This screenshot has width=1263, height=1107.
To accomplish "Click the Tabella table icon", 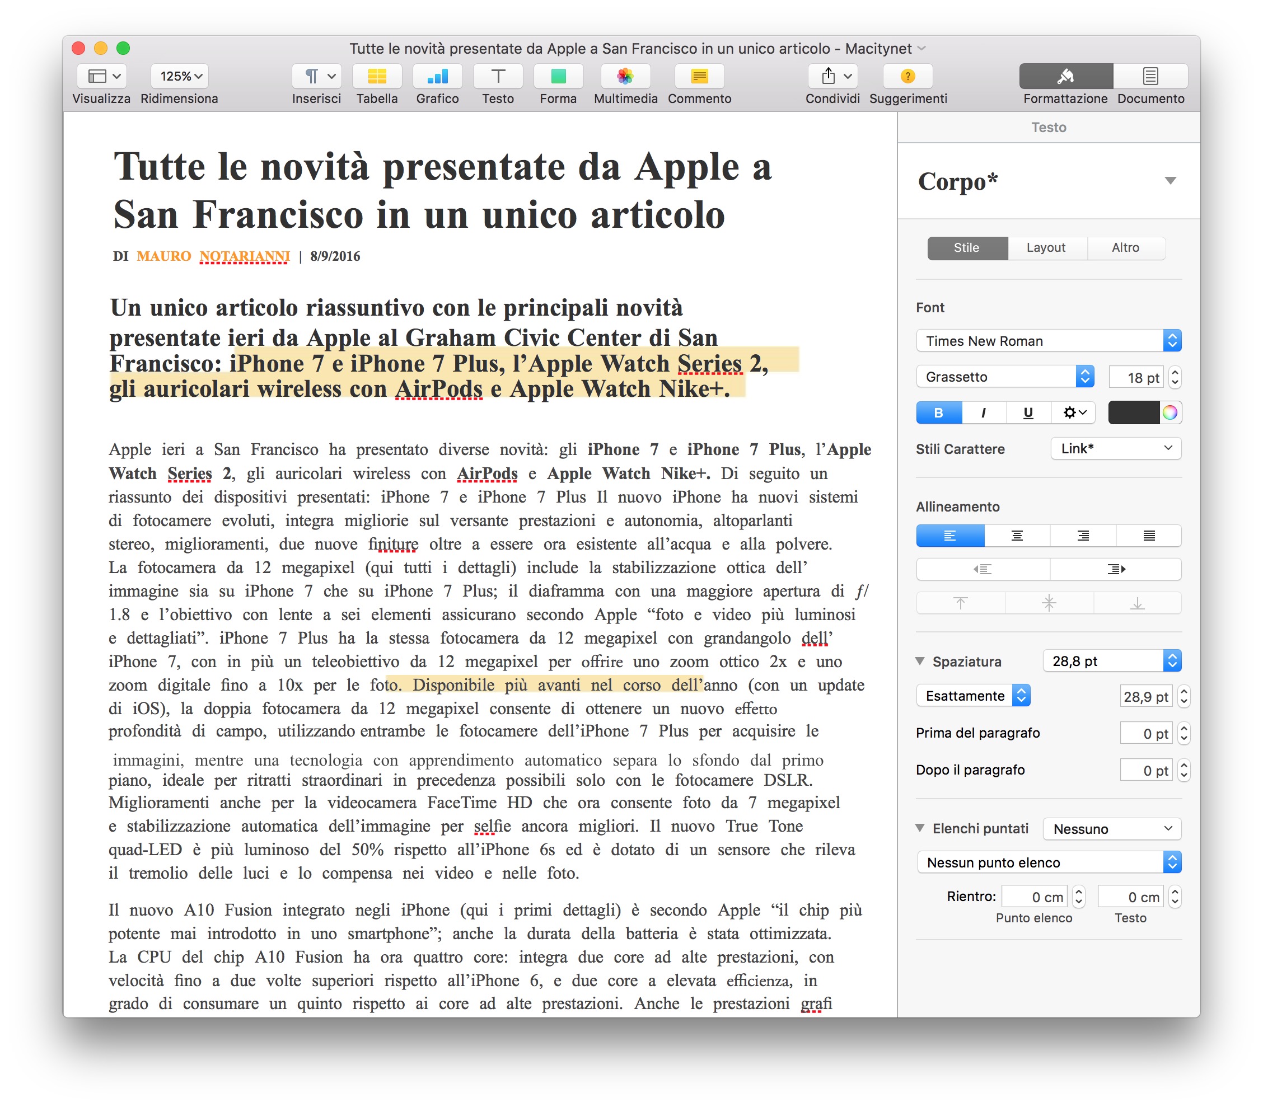I will 376,77.
